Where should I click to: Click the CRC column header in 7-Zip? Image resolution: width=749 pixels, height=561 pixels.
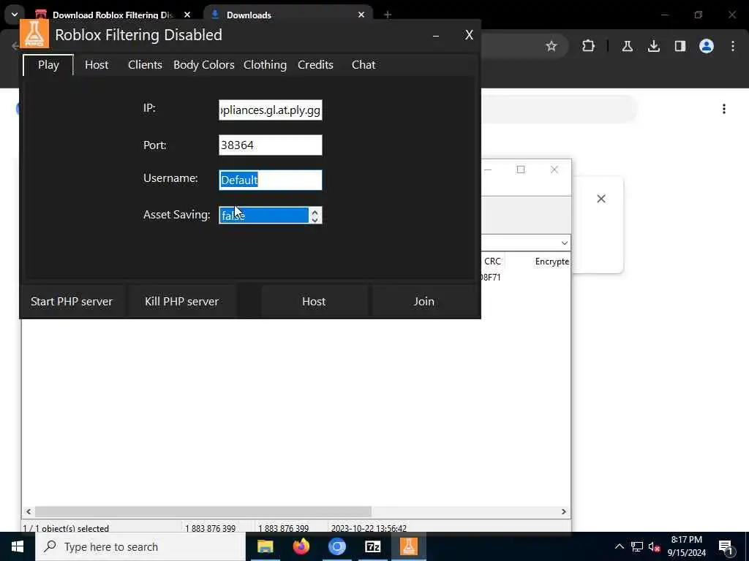coord(492,262)
